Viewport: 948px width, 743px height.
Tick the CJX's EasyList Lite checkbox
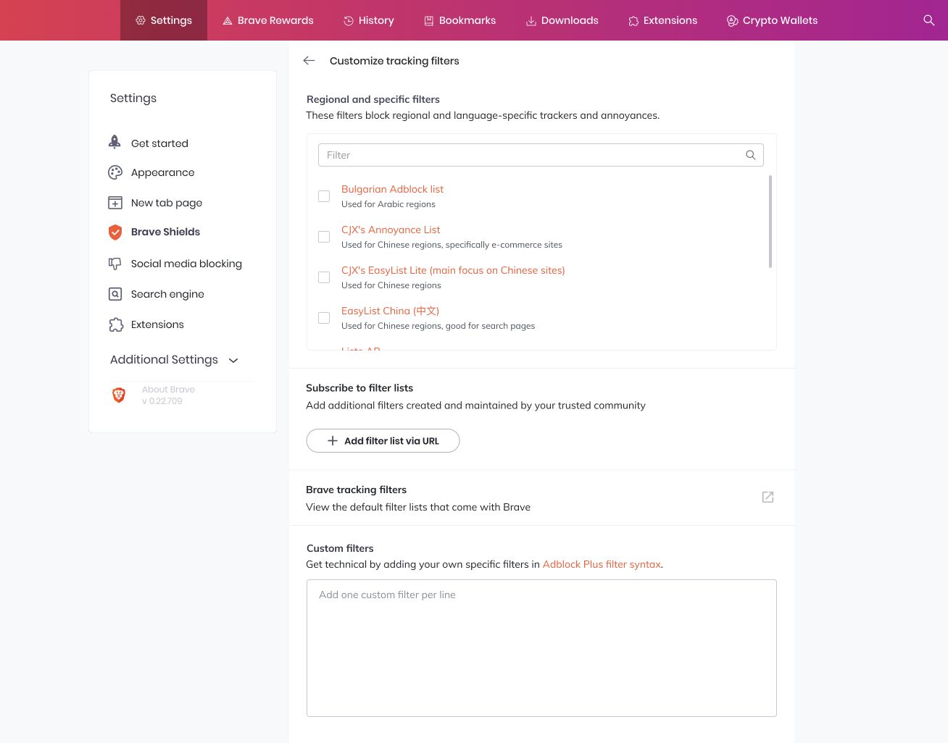[324, 277]
